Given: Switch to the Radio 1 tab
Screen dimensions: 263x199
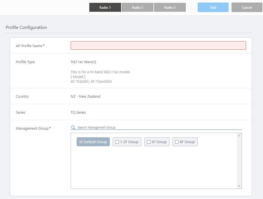Looking at the screenshot, I should (105, 8).
